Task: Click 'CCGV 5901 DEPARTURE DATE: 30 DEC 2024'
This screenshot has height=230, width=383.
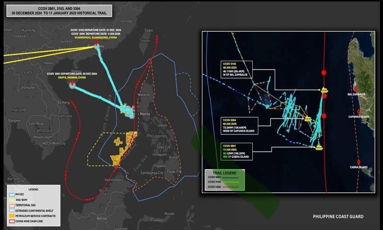Action: (x=72, y=74)
